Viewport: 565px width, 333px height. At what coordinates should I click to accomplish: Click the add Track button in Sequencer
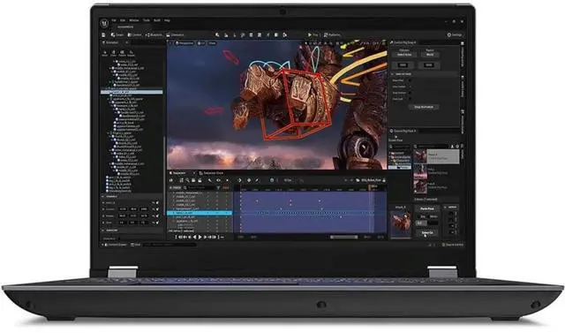point(175,188)
